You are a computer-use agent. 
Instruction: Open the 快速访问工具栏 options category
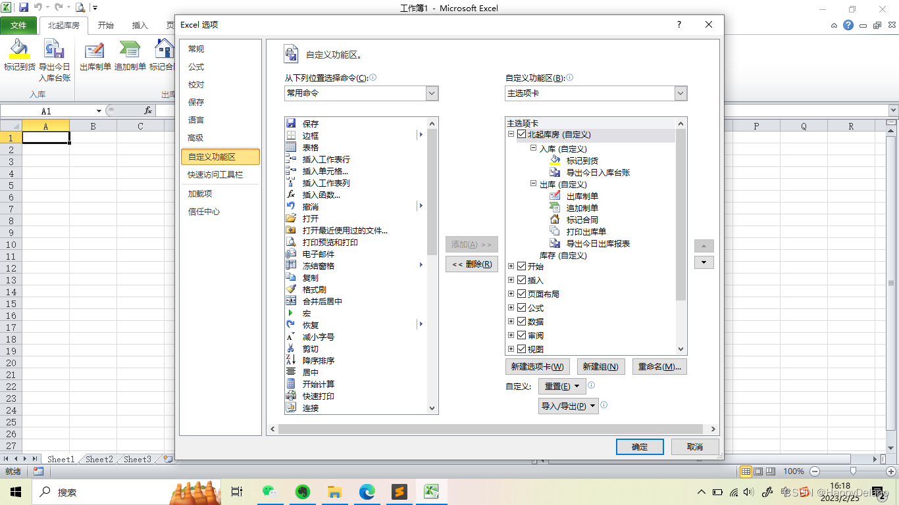pyautogui.click(x=220, y=175)
